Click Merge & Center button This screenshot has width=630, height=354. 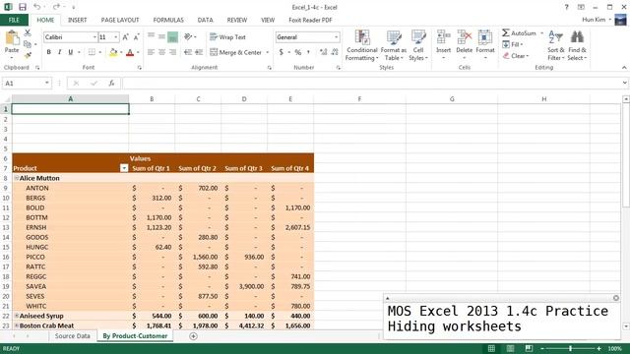(236, 52)
